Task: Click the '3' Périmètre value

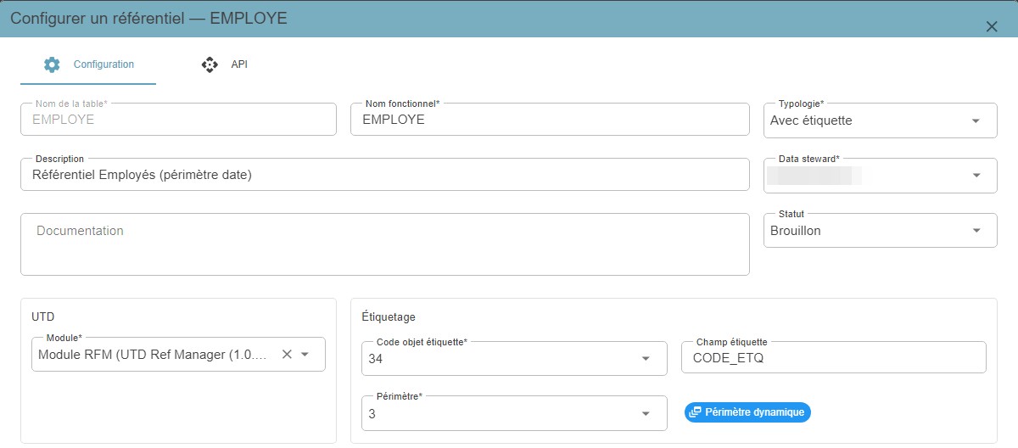Action: tap(372, 414)
